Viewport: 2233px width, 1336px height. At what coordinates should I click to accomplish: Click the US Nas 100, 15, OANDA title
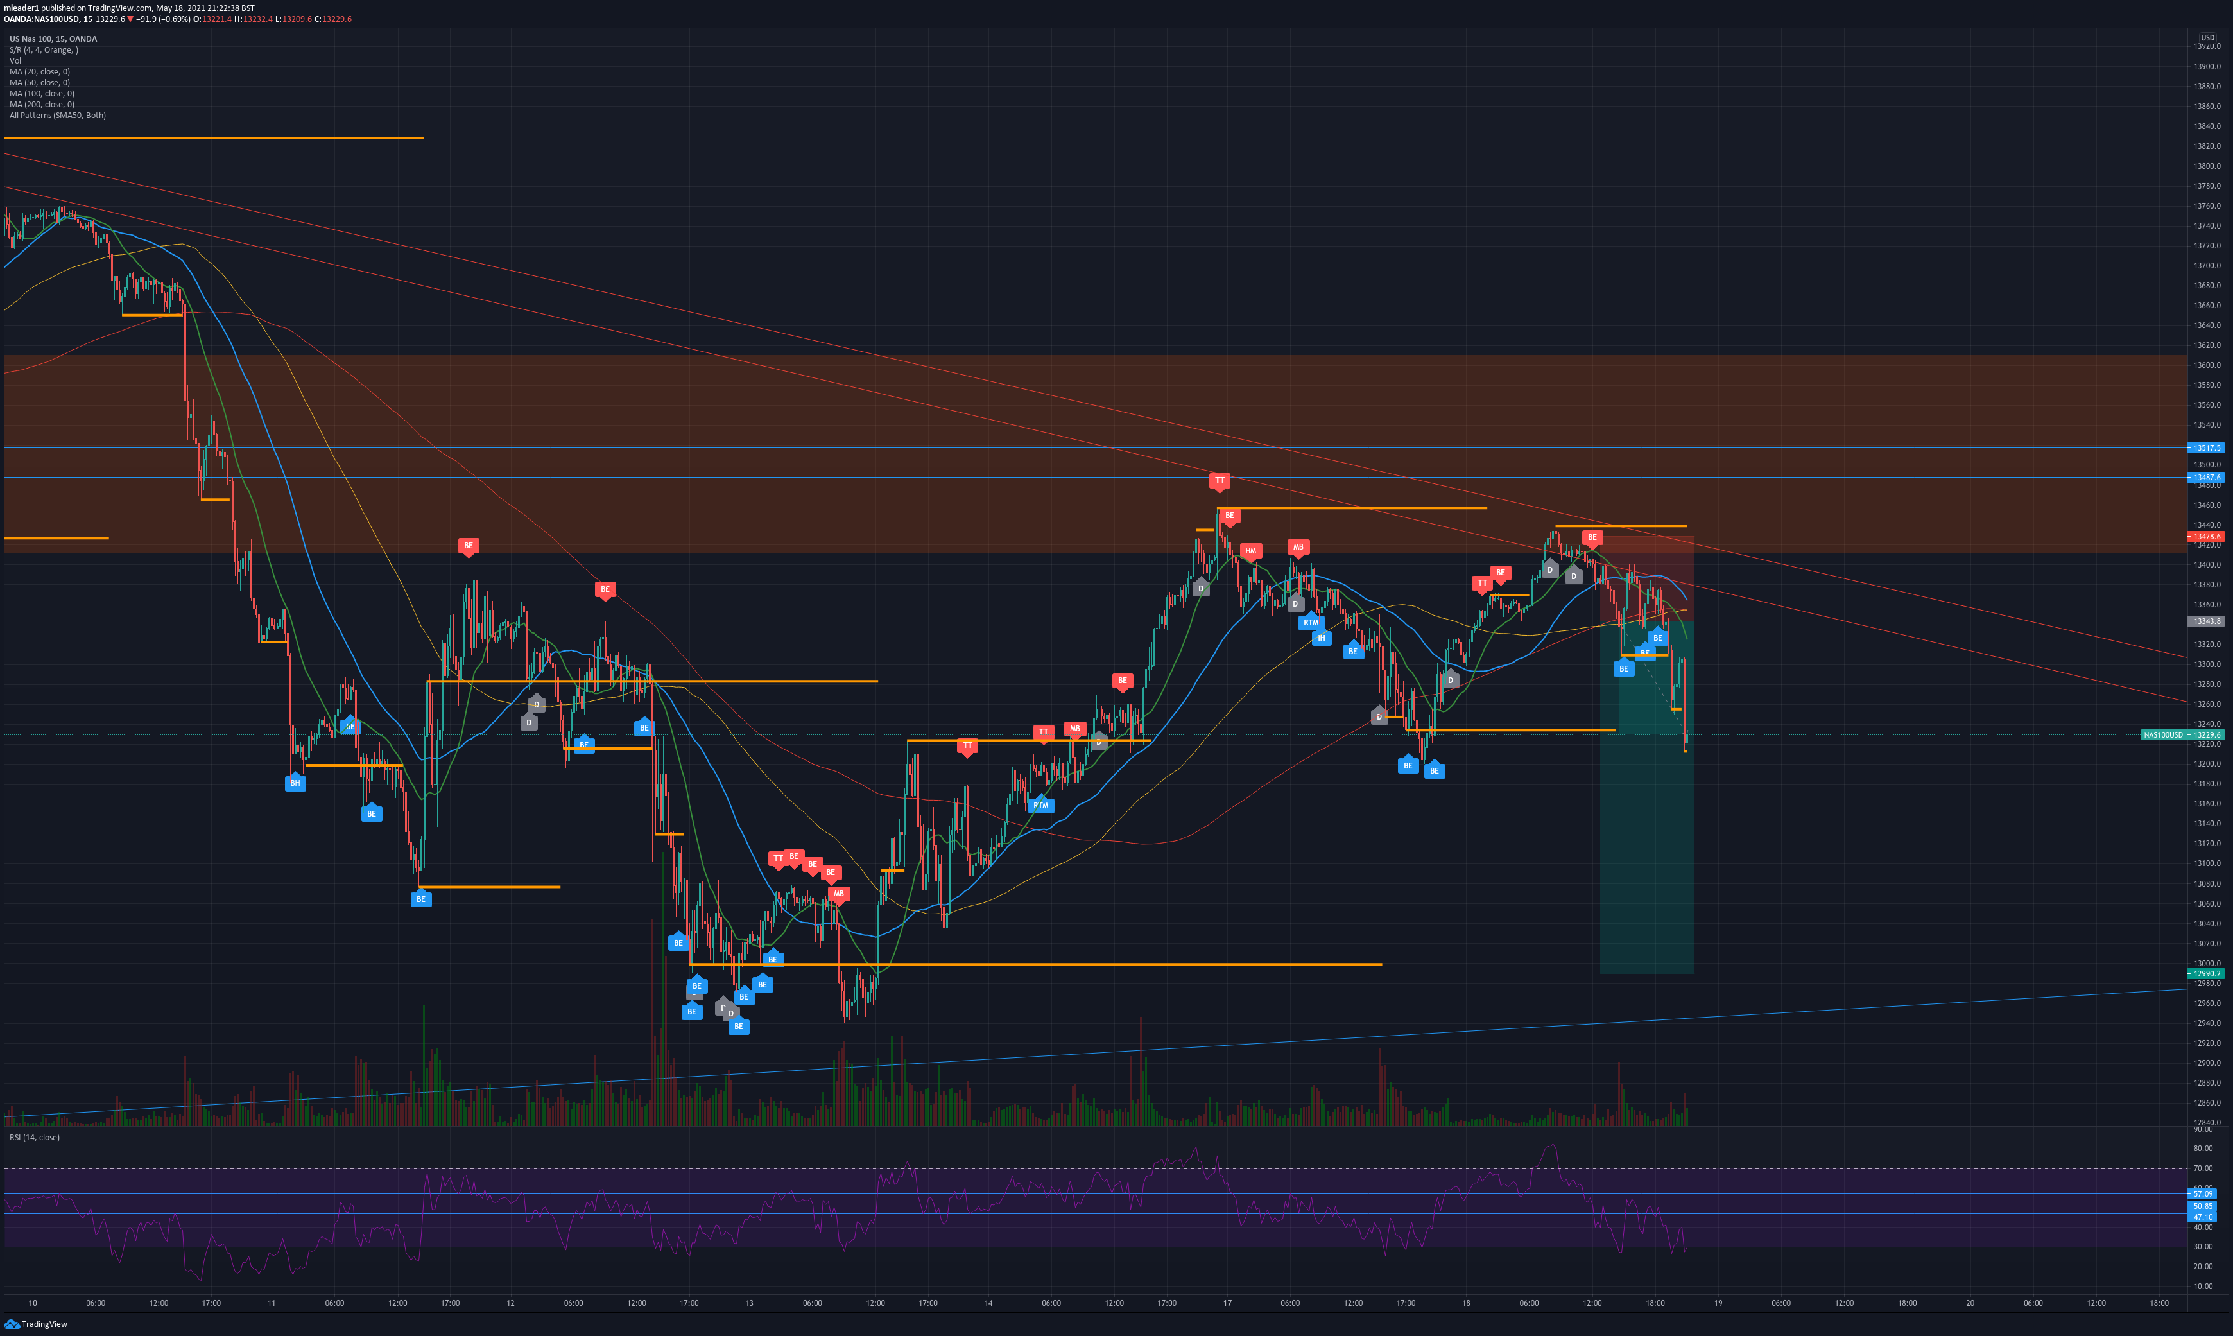coord(53,39)
